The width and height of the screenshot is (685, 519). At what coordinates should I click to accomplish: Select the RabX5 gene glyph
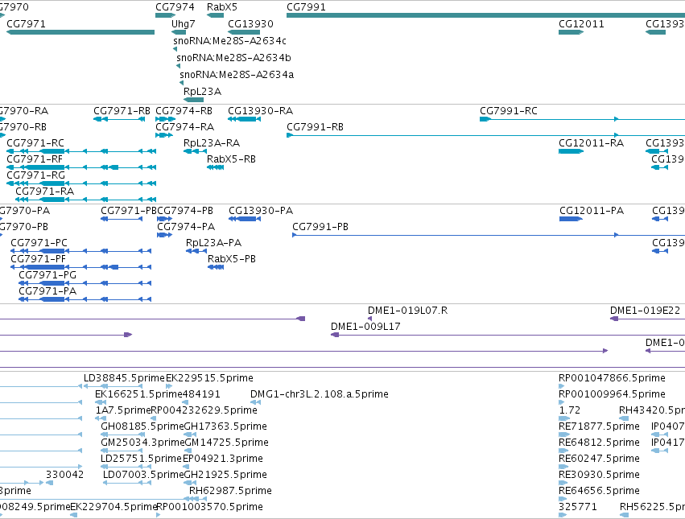tap(216, 15)
